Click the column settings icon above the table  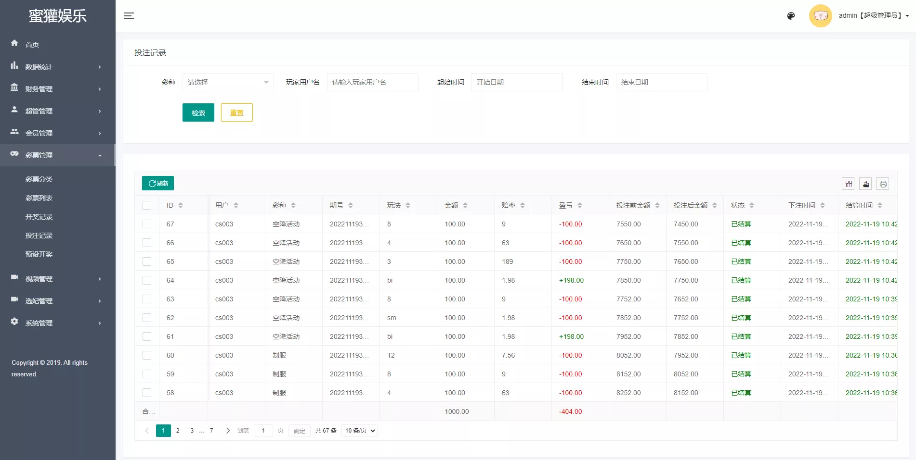click(848, 184)
